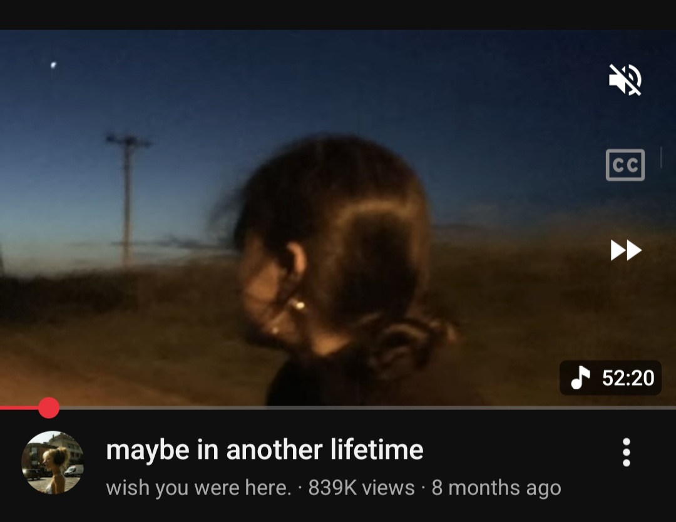Open the video titled maybe in another lifetime
Image resolution: width=676 pixels, height=522 pixels.
tap(265, 449)
